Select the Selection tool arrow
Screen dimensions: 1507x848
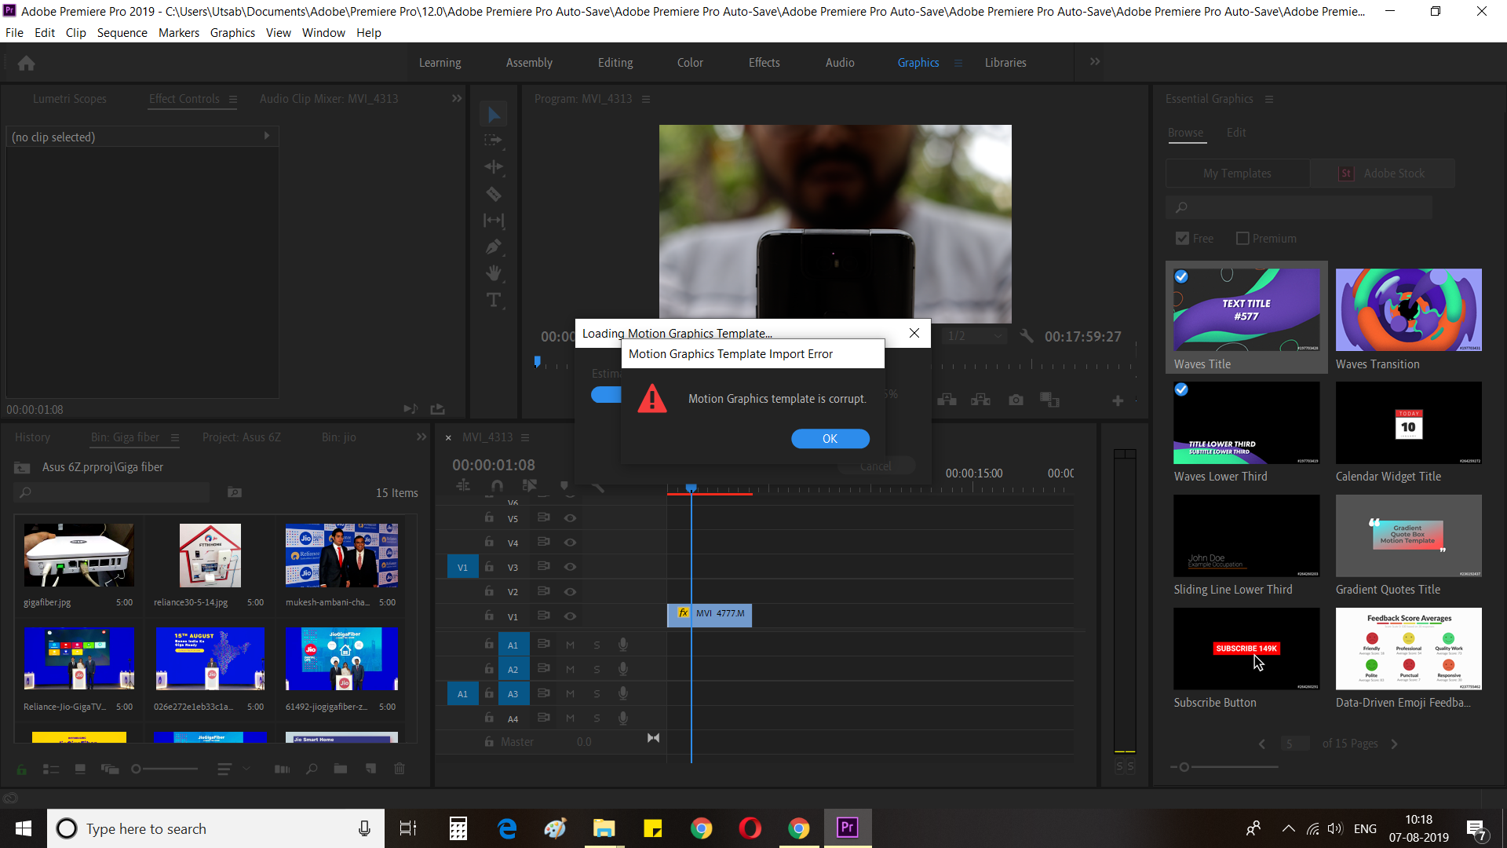[494, 115]
